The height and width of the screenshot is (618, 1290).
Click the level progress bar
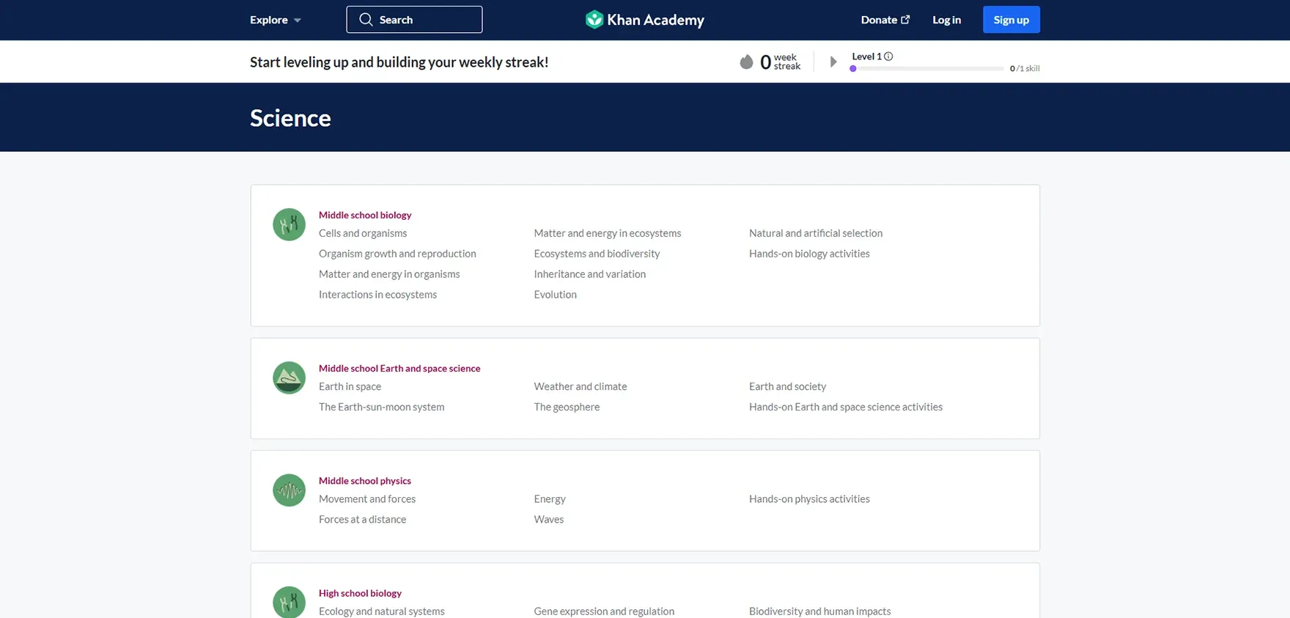click(926, 69)
